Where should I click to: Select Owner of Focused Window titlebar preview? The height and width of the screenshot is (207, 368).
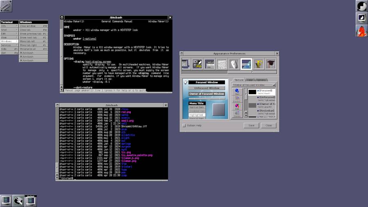[207, 94]
